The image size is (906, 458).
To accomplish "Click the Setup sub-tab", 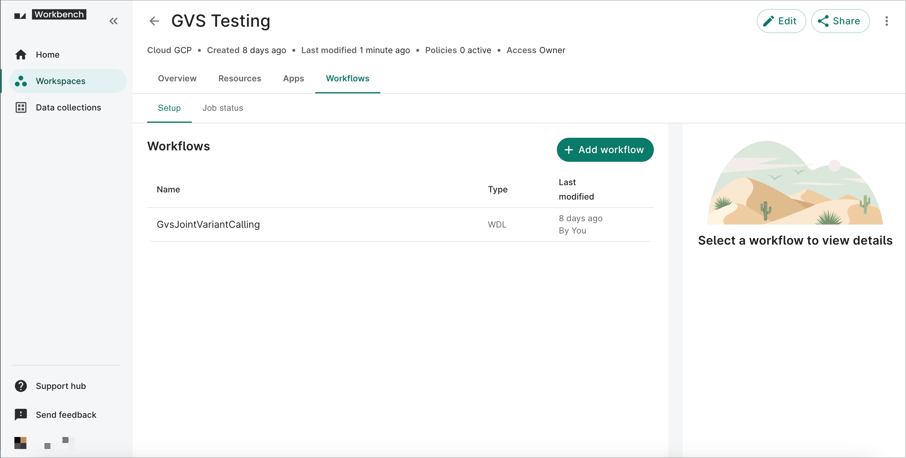I will tap(169, 107).
